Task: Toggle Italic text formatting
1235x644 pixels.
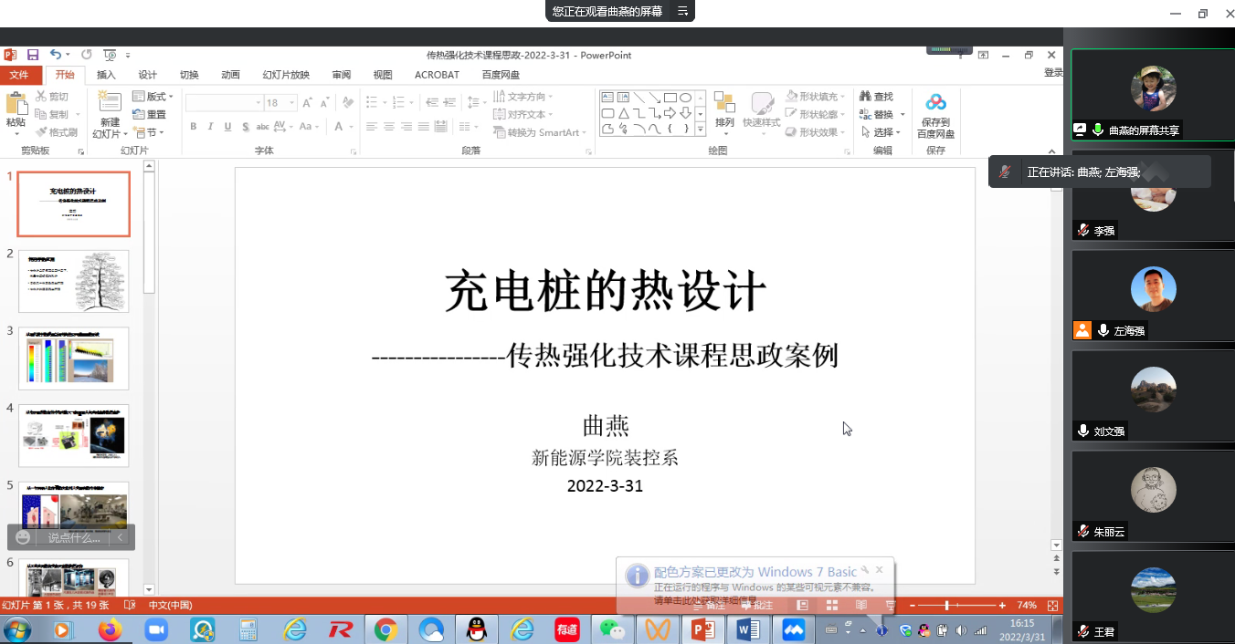Action: [x=210, y=127]
